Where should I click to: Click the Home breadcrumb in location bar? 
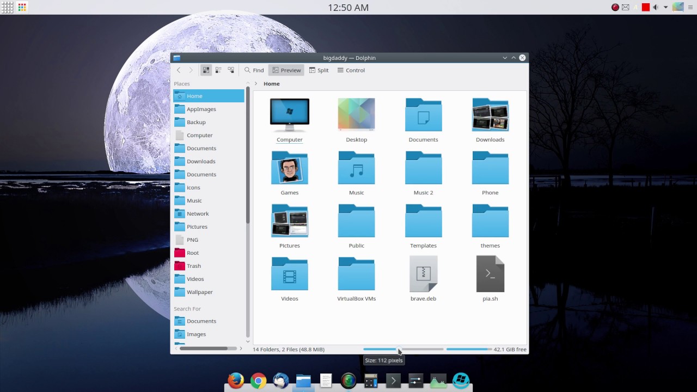[x=272, y=84]
